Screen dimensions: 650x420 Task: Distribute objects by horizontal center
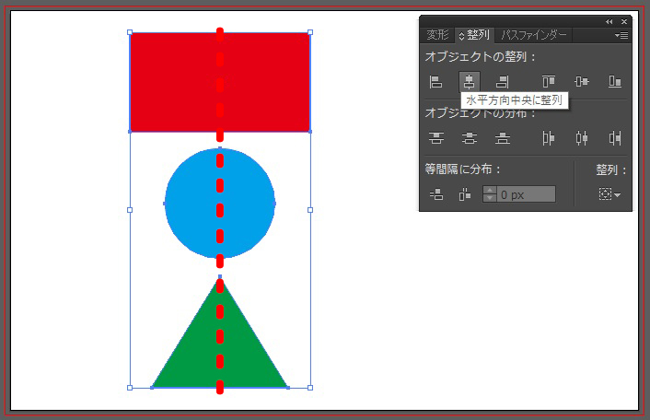tap(582, 138)
